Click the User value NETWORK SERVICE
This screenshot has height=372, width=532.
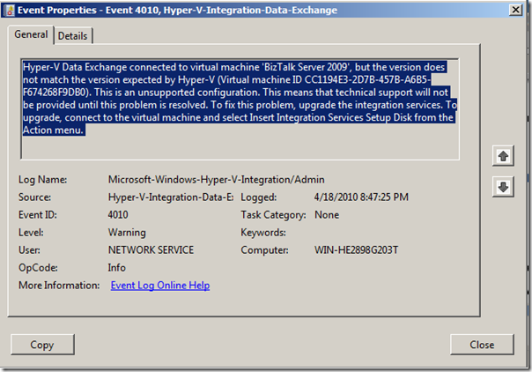point(151,250)
